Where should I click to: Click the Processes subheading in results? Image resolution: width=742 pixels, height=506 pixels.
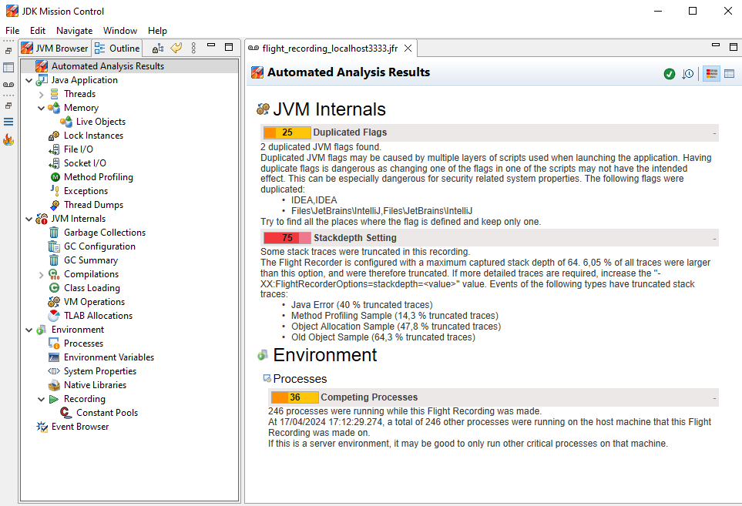coord(300,379)
